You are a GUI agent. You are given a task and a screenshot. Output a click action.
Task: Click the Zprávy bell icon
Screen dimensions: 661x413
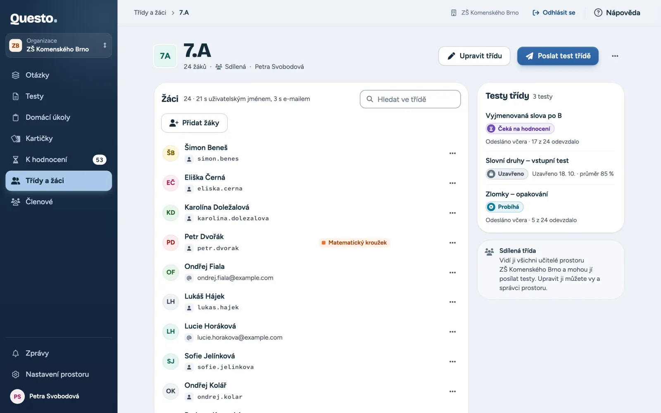pos(16,353)
